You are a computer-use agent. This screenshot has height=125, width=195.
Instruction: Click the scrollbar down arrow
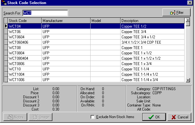[188, 80]
